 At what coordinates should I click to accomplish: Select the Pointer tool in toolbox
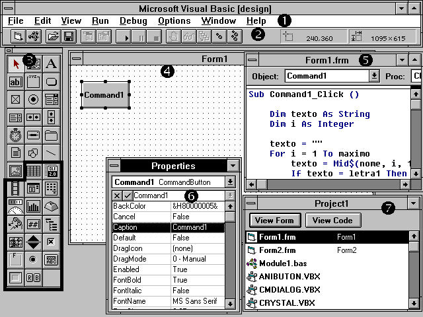click(x=16, y=64)
